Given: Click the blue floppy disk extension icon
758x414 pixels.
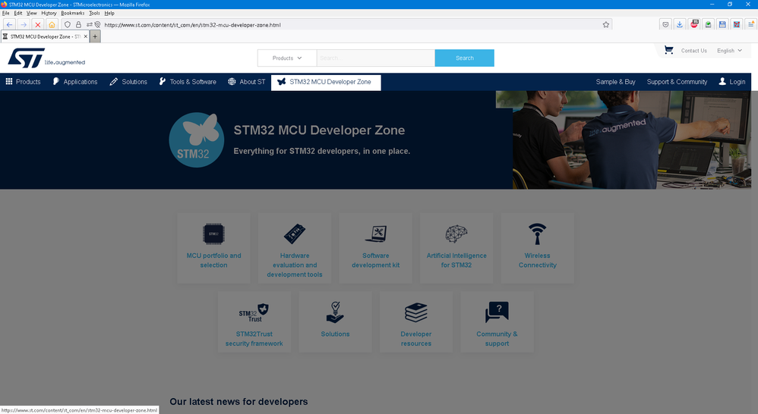Looking at the screenshot, I should pyautogui.click(x=722, y=24).
